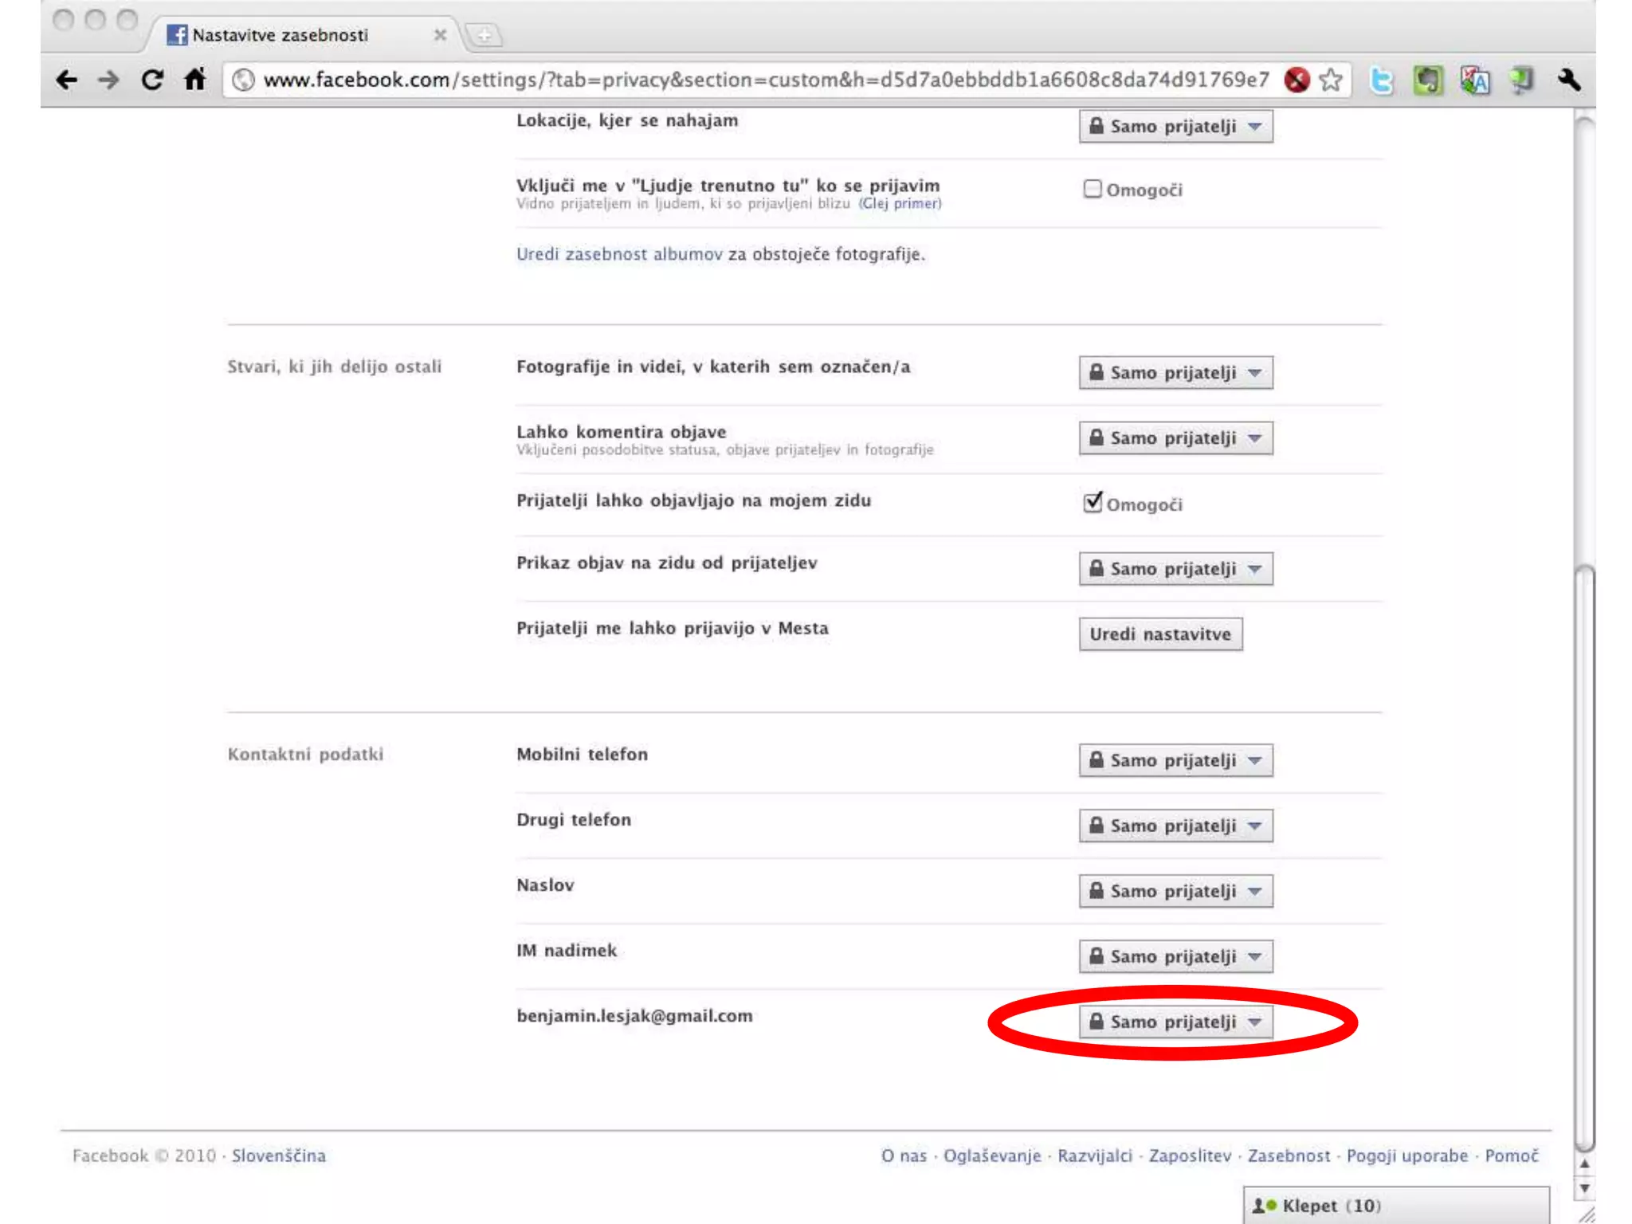
Task: Open dropdown for tagged photos and videos
Action: [x=1175, y=373]
